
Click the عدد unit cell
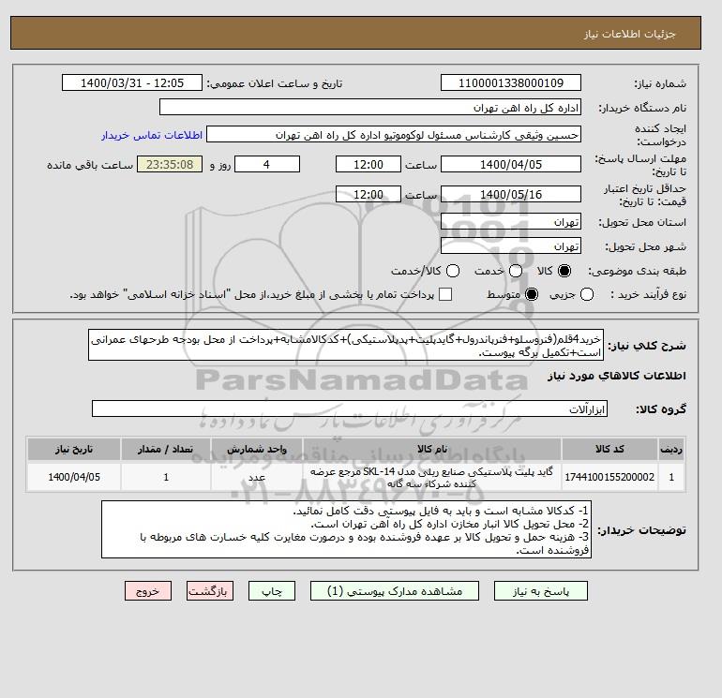click(257, 477)
